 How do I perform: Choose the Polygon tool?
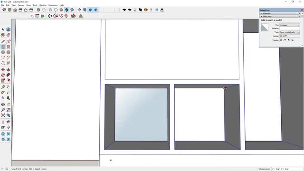click(9, 52)
